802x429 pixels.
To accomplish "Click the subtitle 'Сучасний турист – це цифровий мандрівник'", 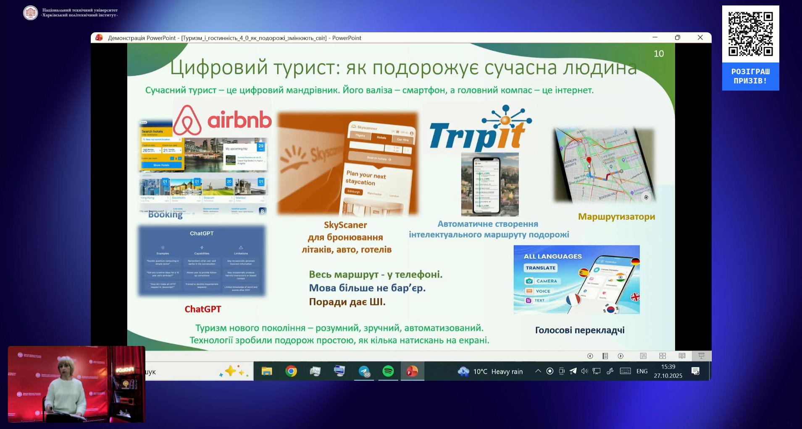I will tap(242, 90).
